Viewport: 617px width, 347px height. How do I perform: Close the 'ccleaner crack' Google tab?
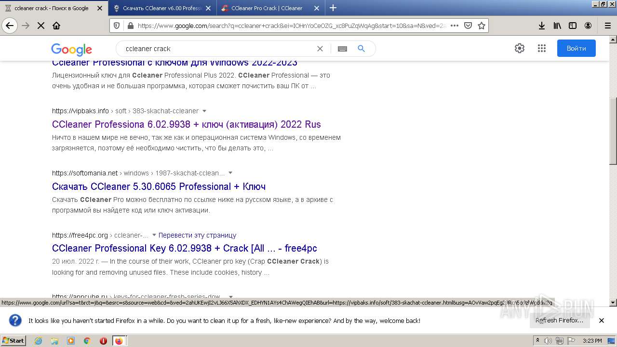[x=100, y=8]
